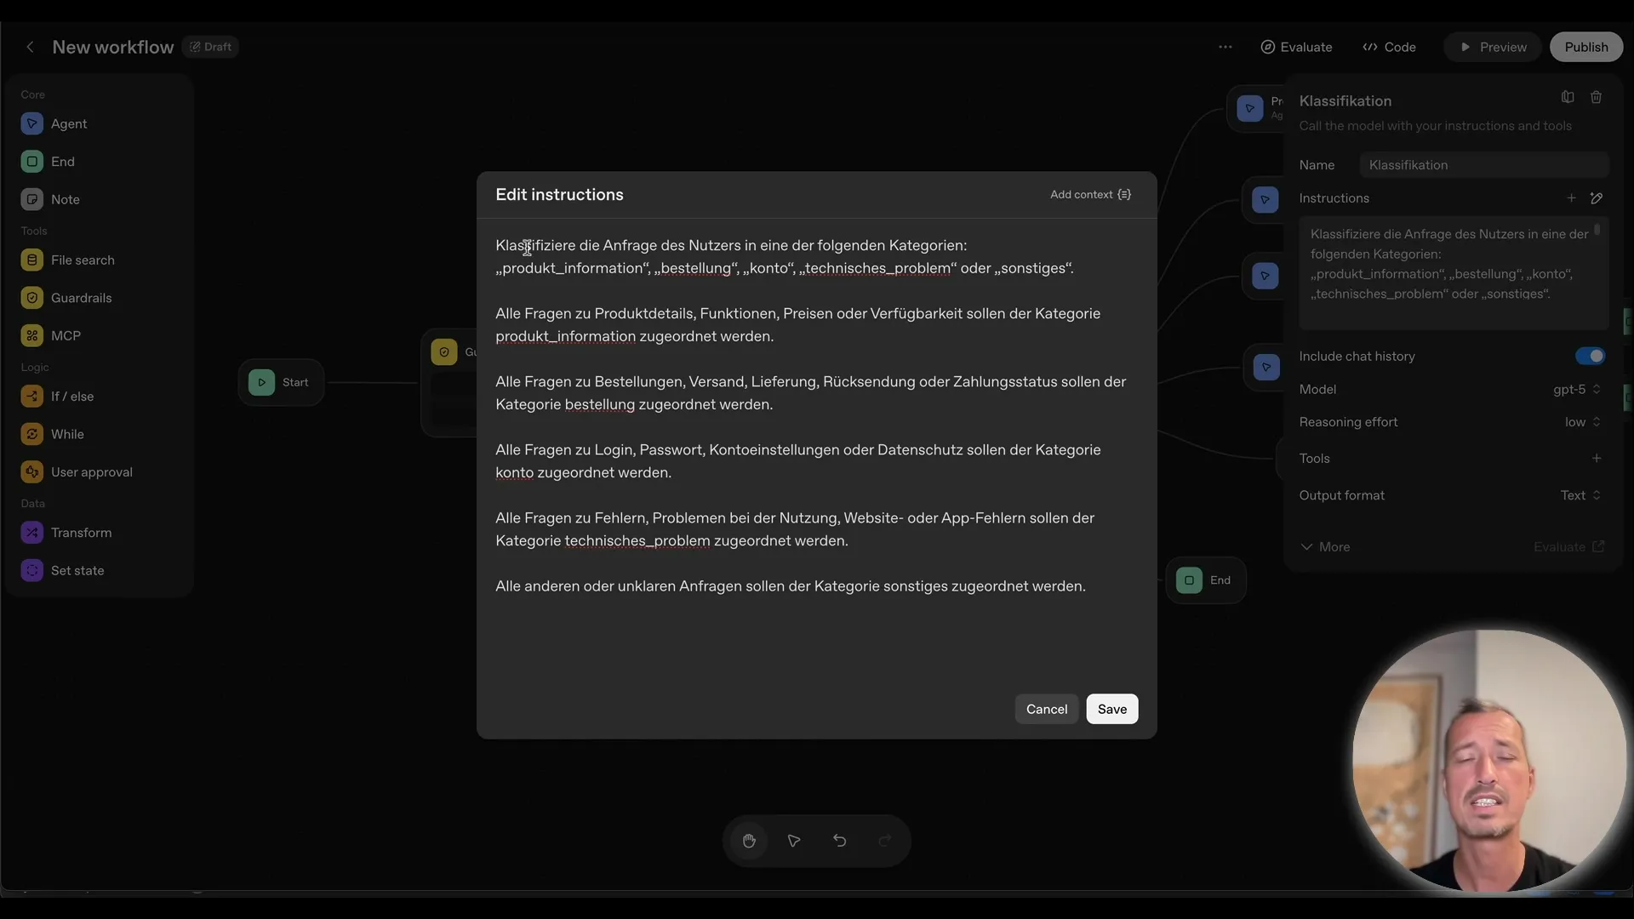Viewport: 1634px width, 919px height.
Task: Select the hand pan tool on canvas toolbar
Action: [x=749, y=841]
